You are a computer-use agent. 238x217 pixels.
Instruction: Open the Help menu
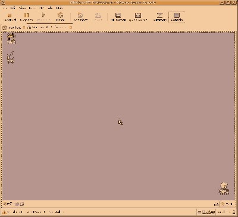pyautogui.click(x=59, y=8)
